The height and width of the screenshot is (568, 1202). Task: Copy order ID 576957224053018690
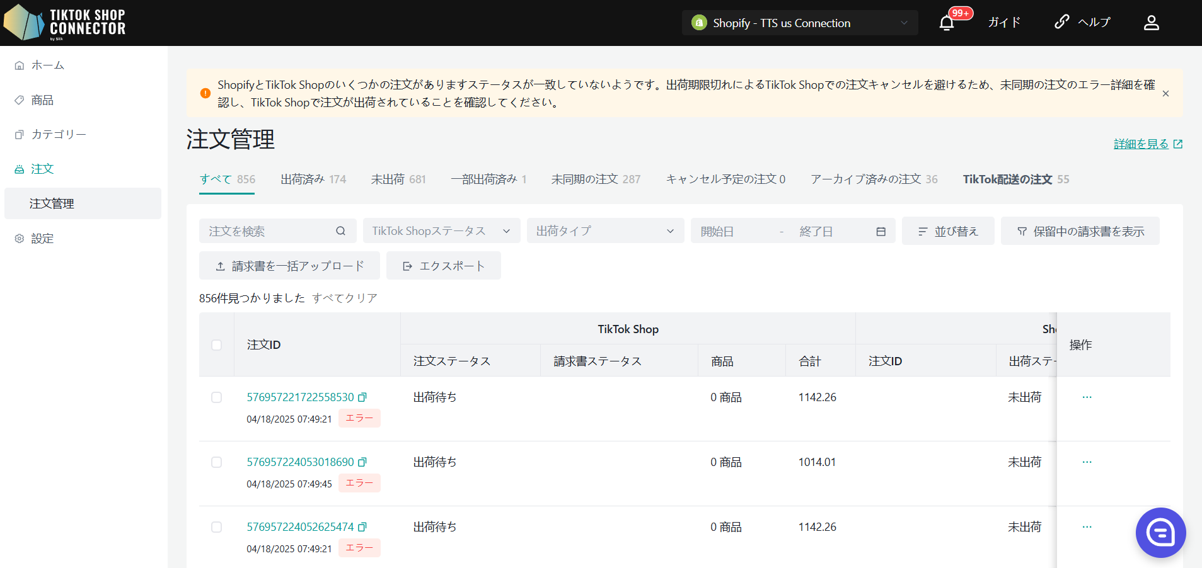[x=362, y=462]
